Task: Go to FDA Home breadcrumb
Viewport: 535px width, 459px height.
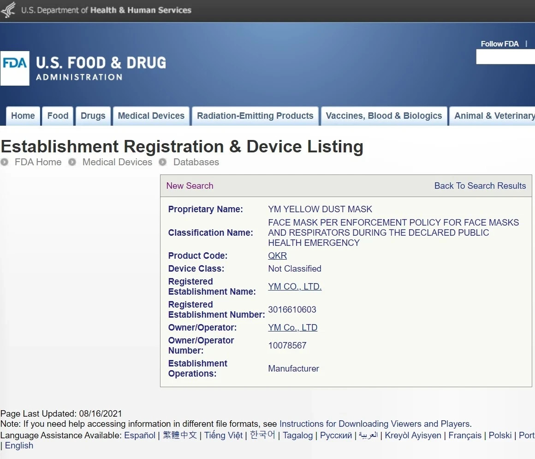Action: click(38, 162)
